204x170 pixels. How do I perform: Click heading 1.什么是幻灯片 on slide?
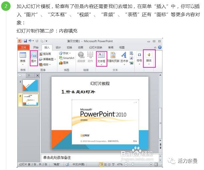point(78,92)
